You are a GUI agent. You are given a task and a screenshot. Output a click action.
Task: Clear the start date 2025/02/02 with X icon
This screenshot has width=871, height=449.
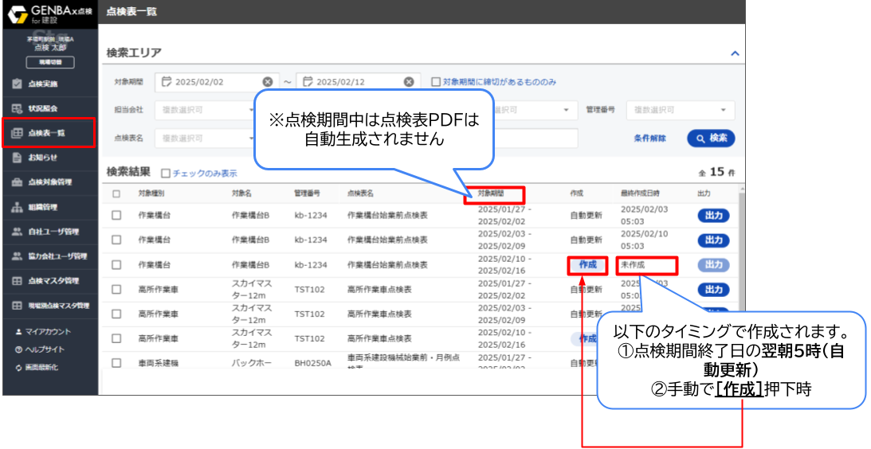click(268, 82)
